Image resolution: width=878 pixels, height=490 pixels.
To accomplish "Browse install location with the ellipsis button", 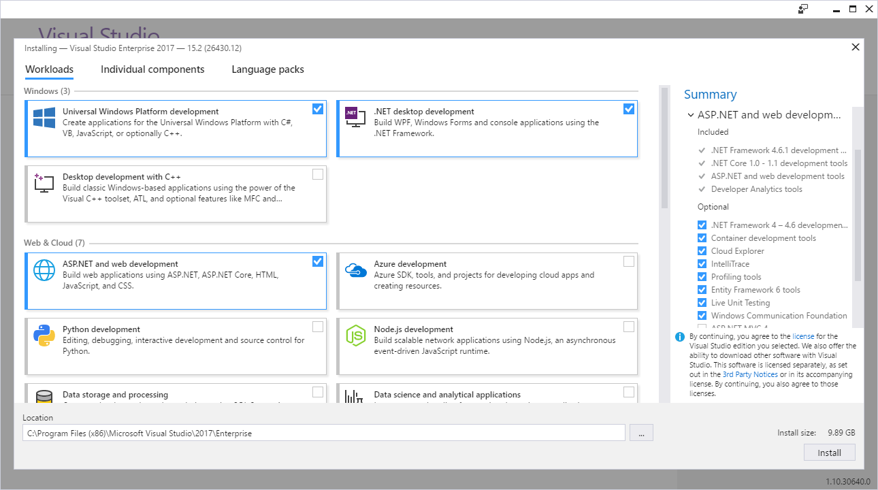I will click(641, 433).
